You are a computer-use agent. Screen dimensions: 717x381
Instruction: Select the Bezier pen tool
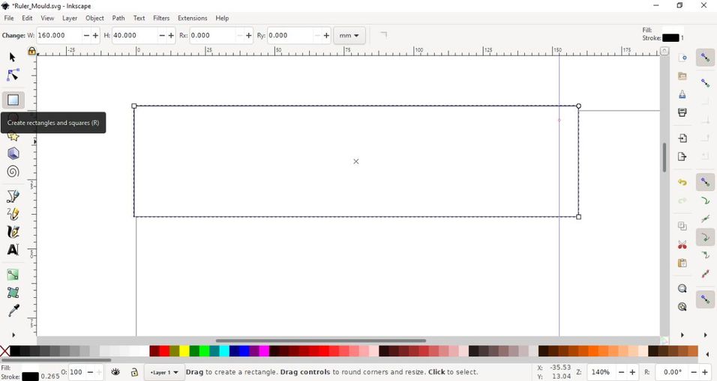[x=13, y=196]
